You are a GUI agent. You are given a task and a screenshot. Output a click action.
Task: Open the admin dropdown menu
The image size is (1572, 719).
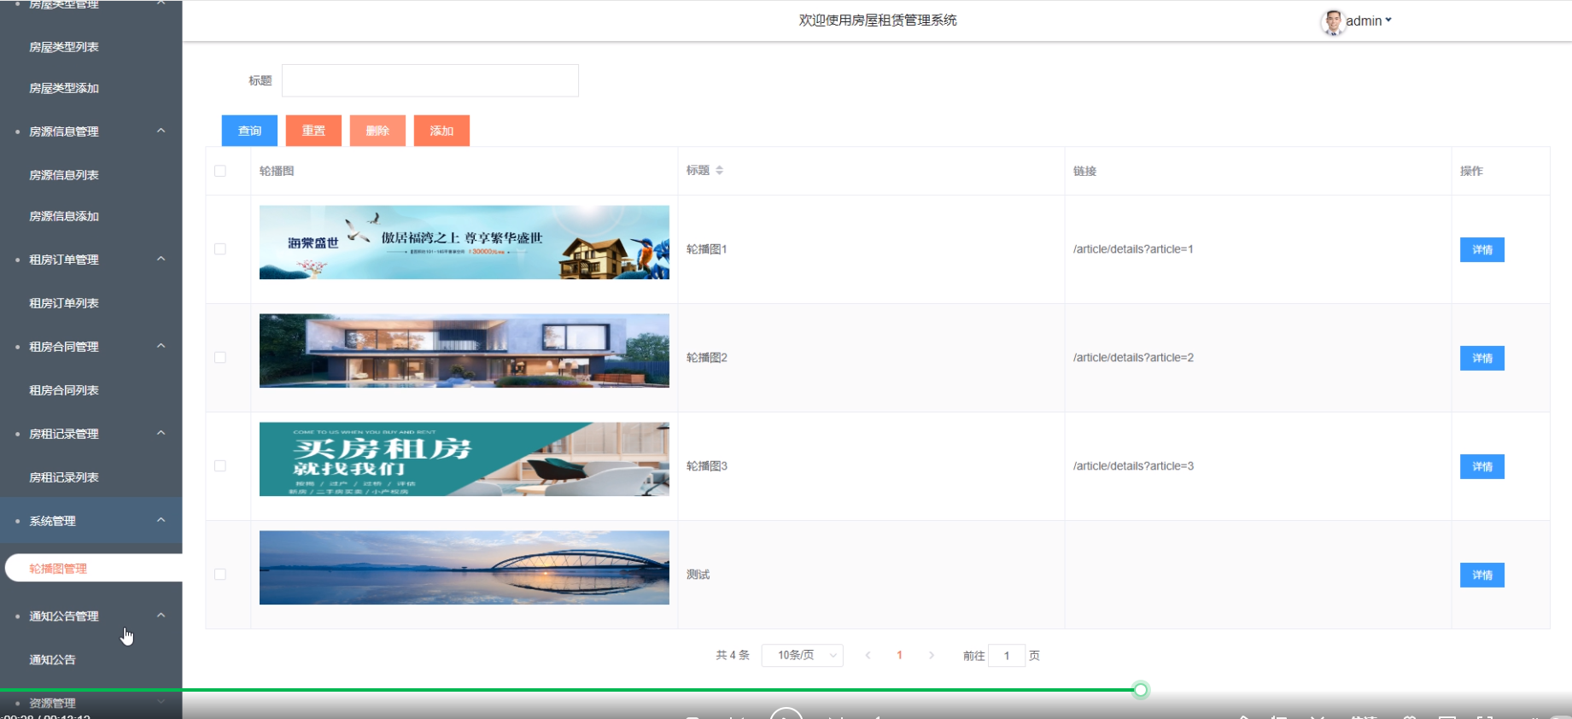(x=1369, y=20)
